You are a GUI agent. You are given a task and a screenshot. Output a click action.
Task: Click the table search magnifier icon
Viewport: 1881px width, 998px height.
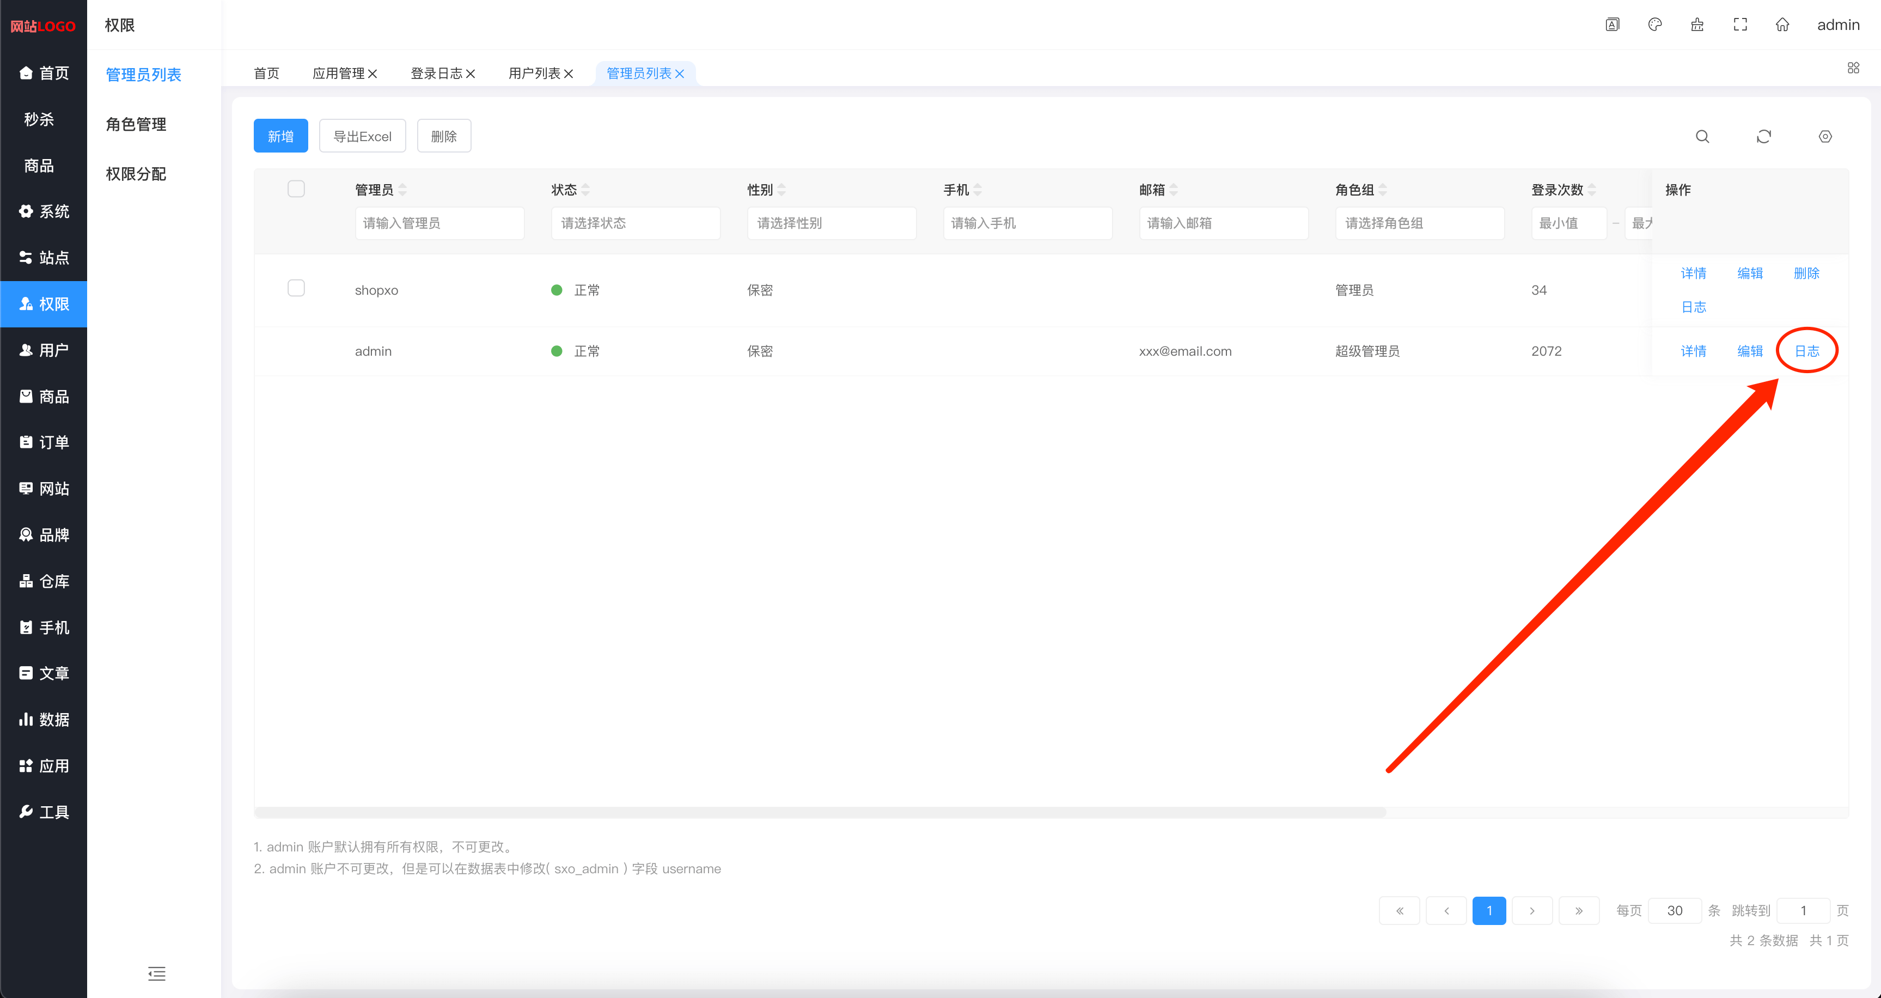[1702, 137]
